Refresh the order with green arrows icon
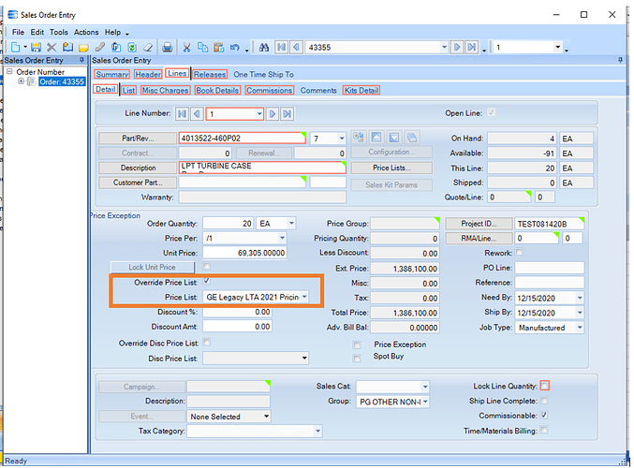The image size is (634, 468). tap(132, 48)
